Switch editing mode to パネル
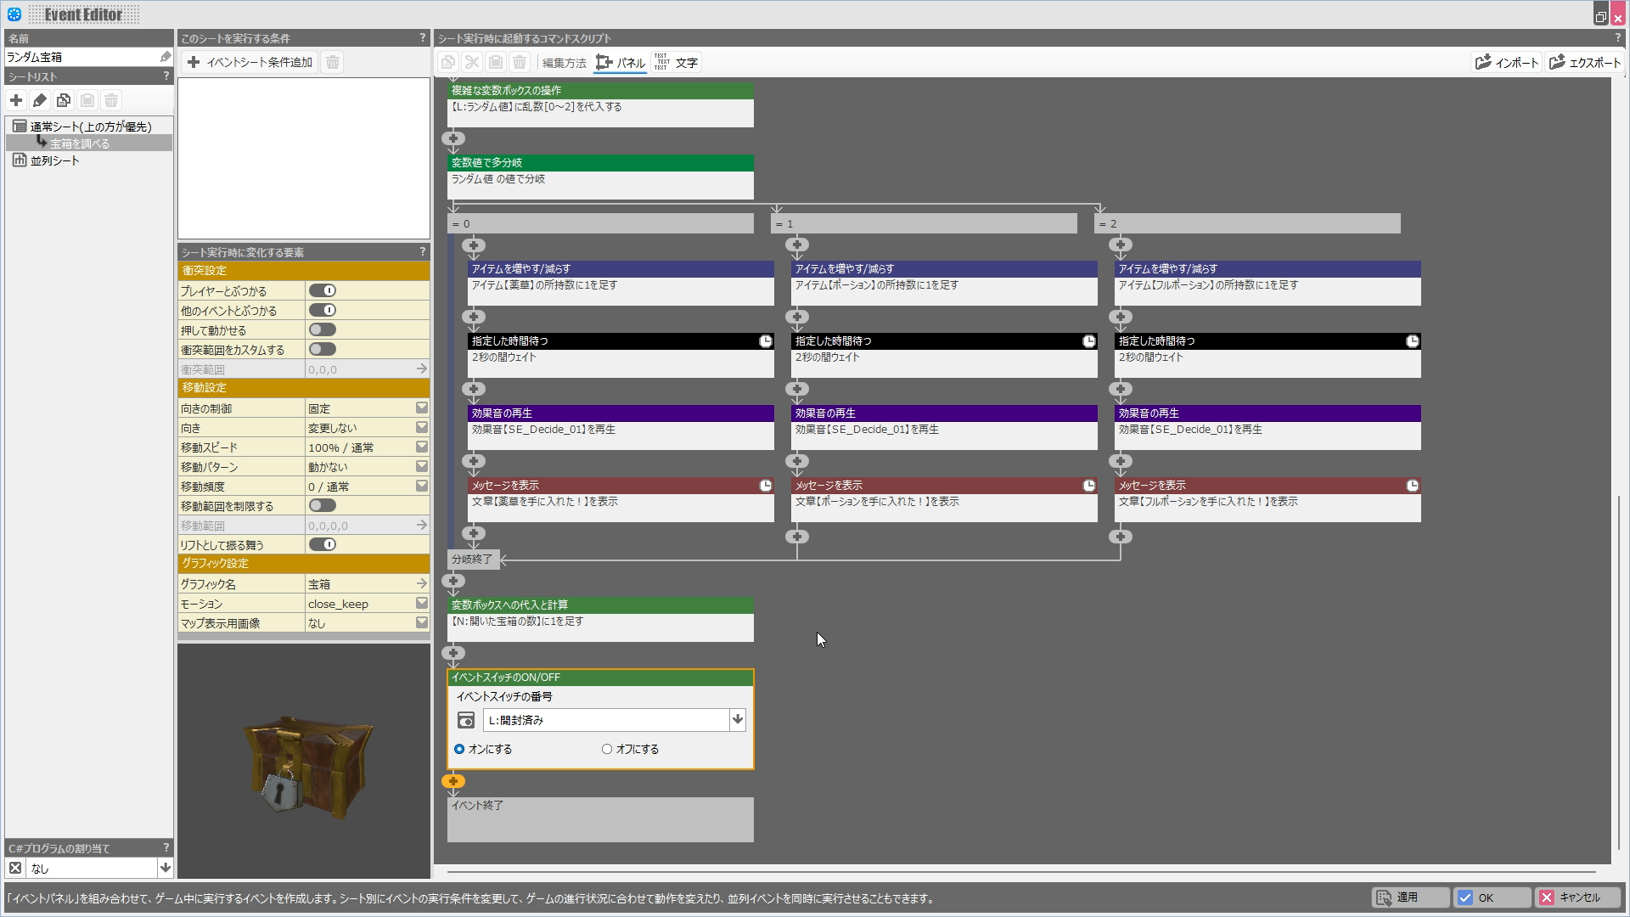 tap(621, 63)
